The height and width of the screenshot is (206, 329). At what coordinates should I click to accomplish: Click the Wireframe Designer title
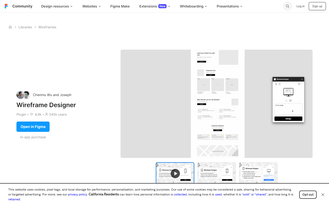[46, 105]
